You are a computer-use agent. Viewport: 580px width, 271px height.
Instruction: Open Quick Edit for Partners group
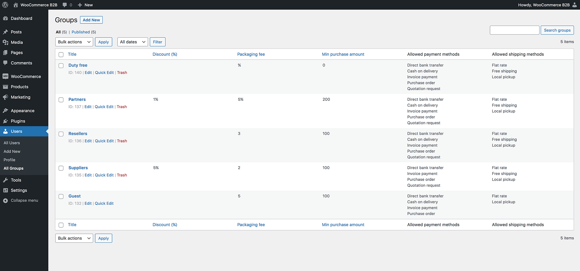(104, 107)
